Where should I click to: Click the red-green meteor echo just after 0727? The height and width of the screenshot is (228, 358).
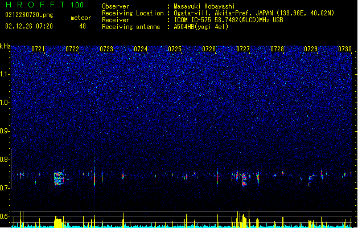click(x=244, y=180)
